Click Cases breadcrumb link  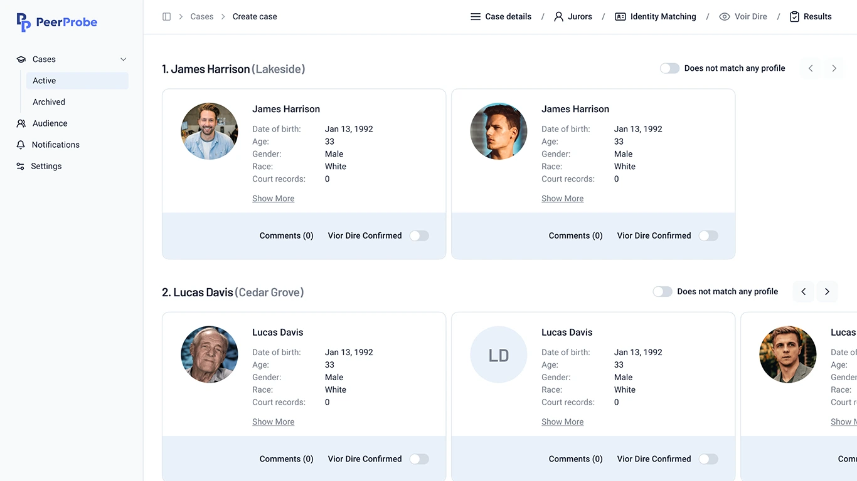(202, 17)
